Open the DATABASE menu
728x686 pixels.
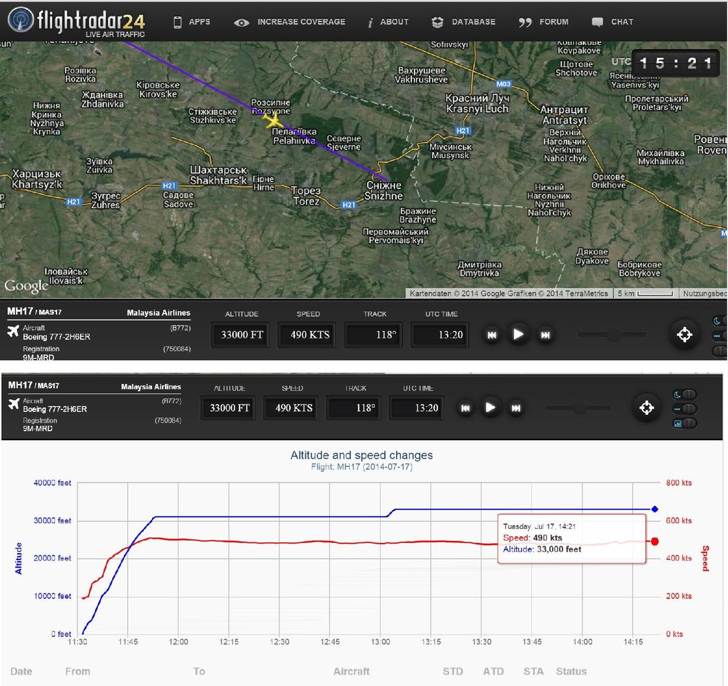click(x=463, y=22)
